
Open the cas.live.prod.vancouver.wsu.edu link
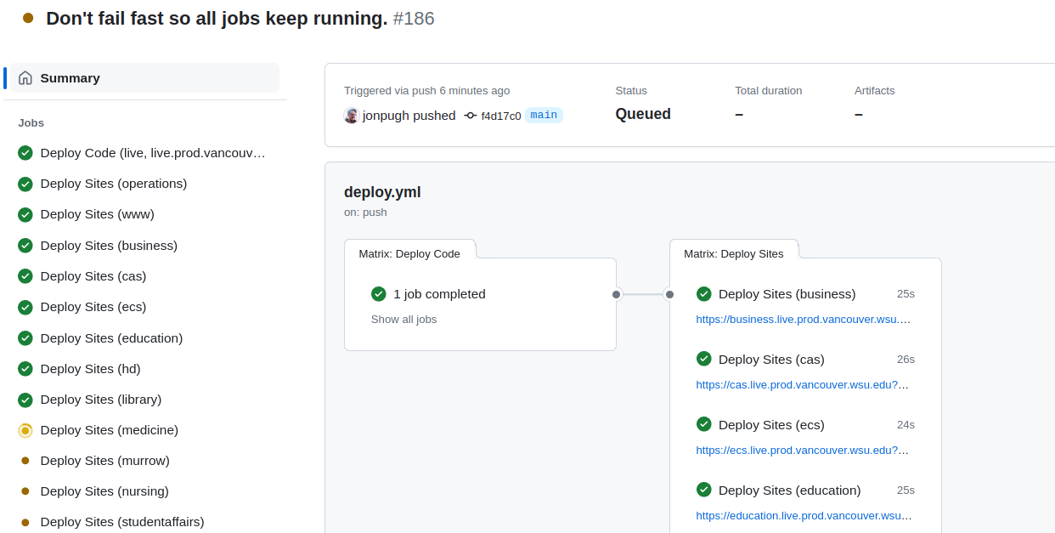coord(802,384)
